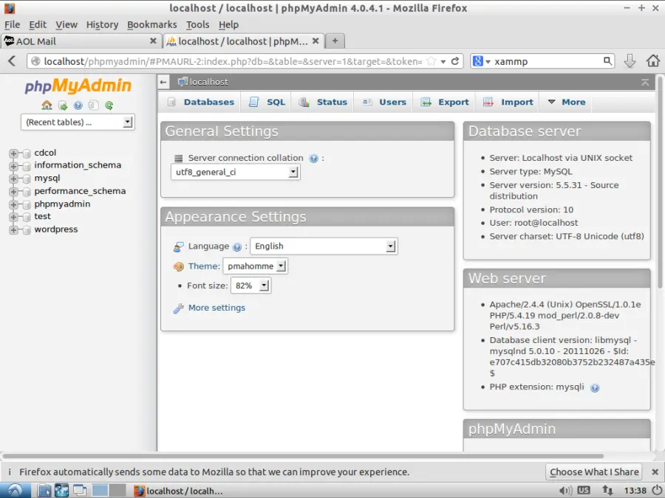Viewport: 665px width, 498px height.
Task: Click the Theme palette icon
Action: (x=179, y=266)
